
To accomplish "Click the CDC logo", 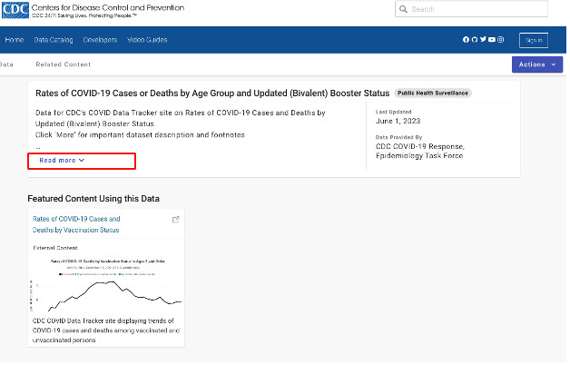I will pos(15,10).
